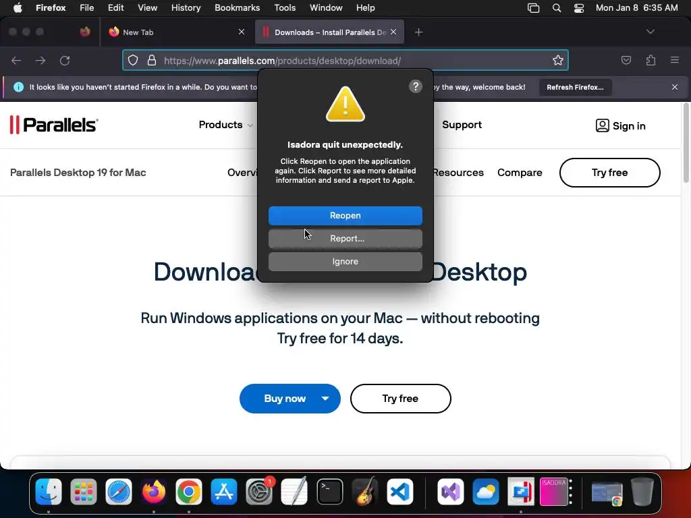The image size is (691, 518).
Task: Open the Firefox app menu
Action: [51, 7]
